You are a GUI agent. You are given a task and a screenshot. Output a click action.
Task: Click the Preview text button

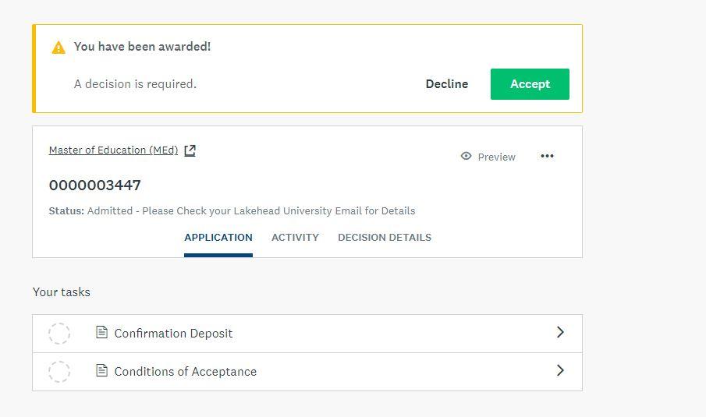coord(496,157)
